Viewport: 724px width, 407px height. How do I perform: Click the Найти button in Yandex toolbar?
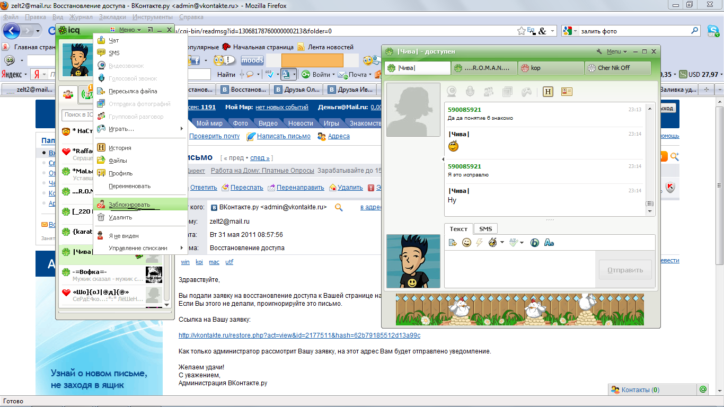[x=226, y=75]
